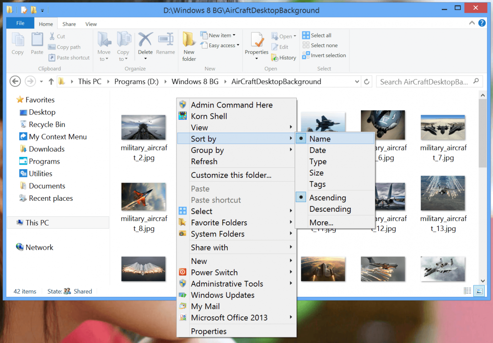This screenshot has height=343, width=493.
Task: Create a New folder using the ribbon icon
Action: (x=188, y=46)
